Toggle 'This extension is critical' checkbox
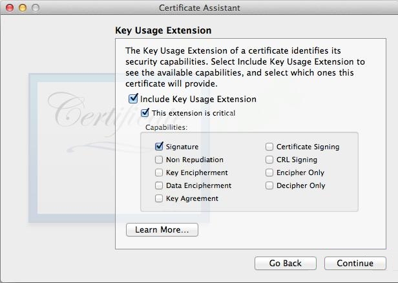This screenshot has height=283, width=398. [145, 113]
